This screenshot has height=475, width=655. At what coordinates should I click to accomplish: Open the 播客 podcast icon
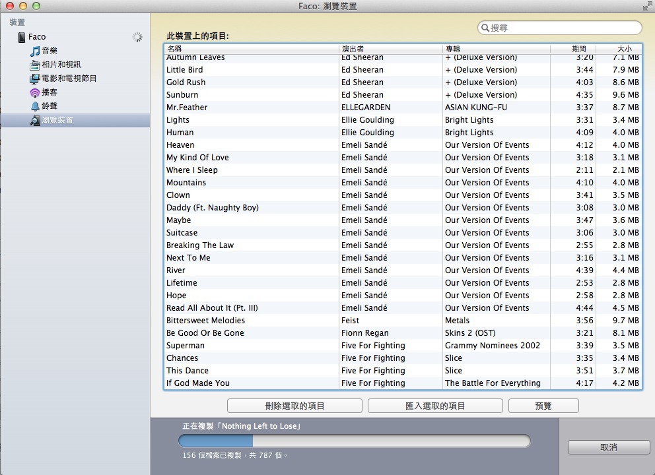[x=35, y=92]
